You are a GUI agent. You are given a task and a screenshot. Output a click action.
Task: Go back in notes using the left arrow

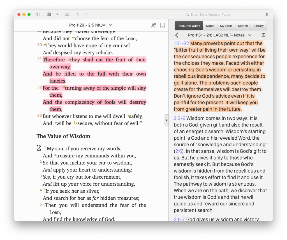pos(177,35)
